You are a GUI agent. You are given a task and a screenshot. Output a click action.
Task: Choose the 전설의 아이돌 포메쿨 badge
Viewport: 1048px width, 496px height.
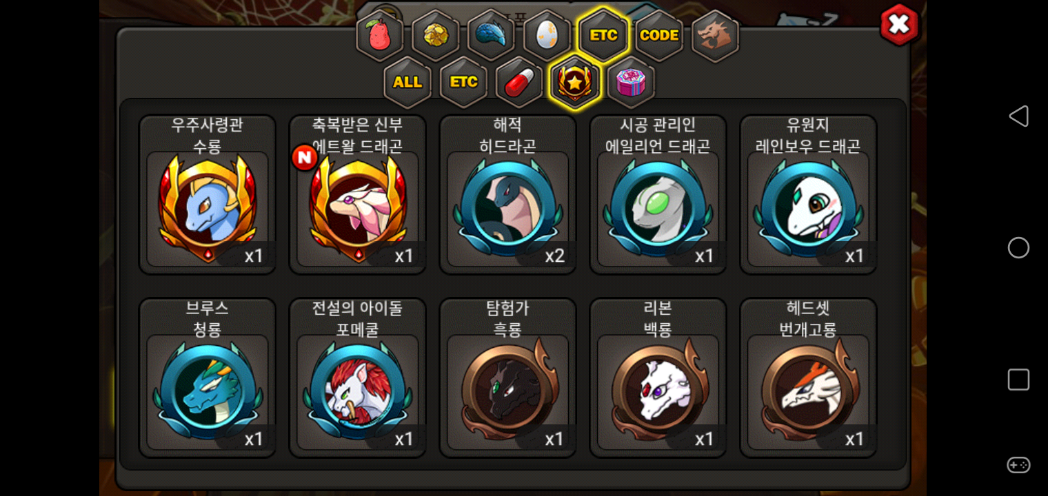click(x=358, y=378)
